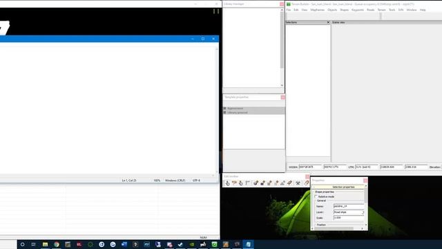
Task: Open the Objects menu
Action: coord(332,10)
